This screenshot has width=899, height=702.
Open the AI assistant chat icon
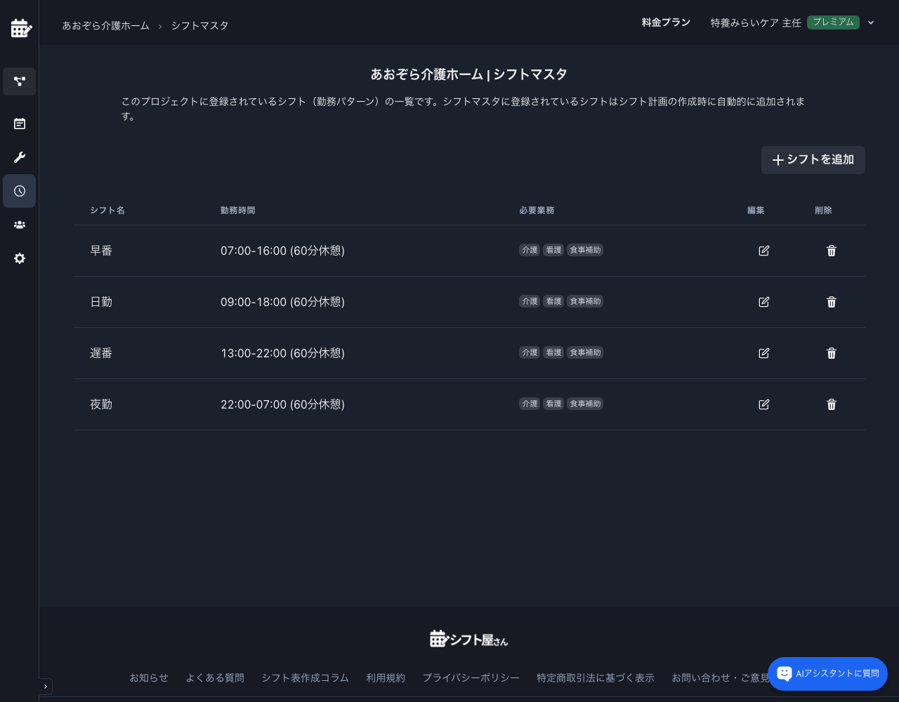pos(785,674)
